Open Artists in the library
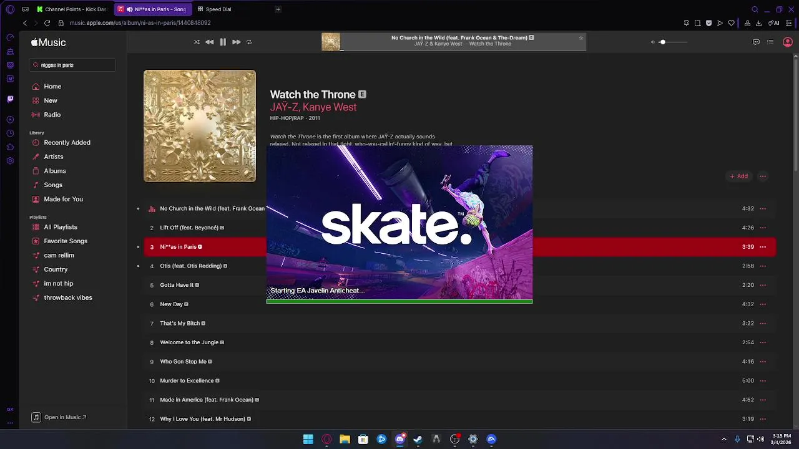The height and width of the screenshot is (449, 799). coord(54,157)
